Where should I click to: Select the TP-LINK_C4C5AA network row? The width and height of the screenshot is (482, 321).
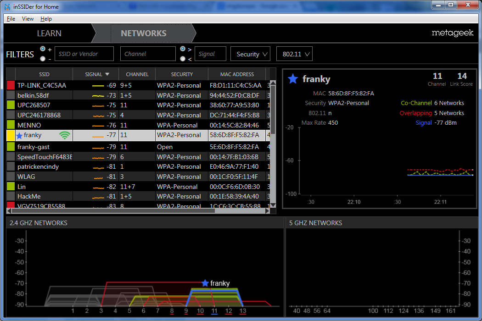coord(138,85)
